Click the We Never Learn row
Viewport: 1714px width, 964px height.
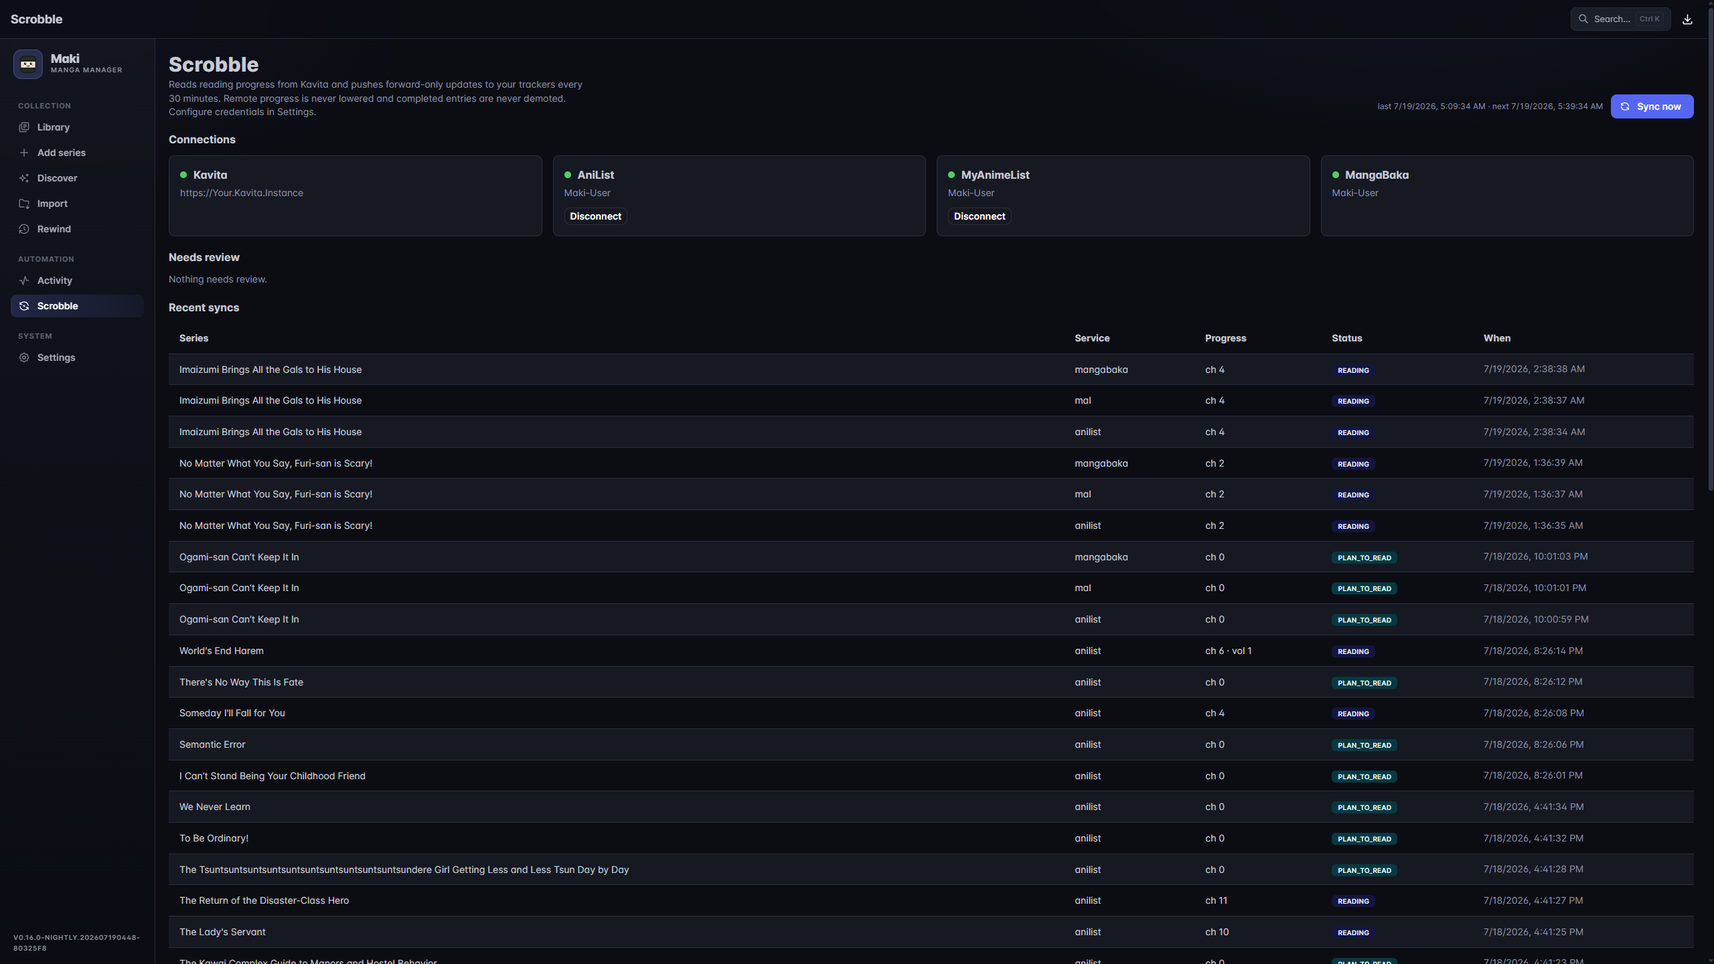tap(931, 807)
